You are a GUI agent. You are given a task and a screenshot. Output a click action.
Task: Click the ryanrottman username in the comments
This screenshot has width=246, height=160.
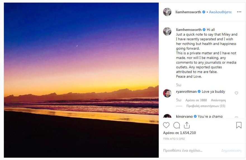[x=186, y=92]
